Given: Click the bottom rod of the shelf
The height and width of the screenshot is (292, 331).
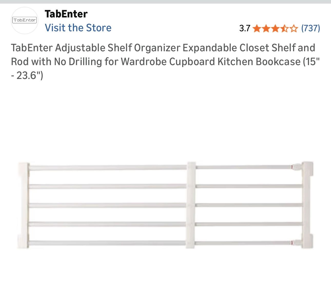Looking at the screenshot, I should 108,243.
